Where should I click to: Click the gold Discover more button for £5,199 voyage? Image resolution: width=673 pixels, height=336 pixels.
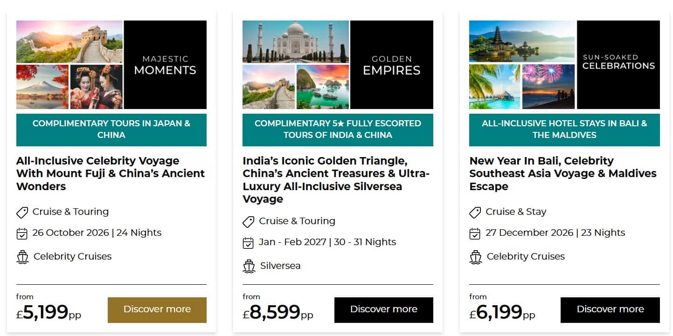(157, 310)
